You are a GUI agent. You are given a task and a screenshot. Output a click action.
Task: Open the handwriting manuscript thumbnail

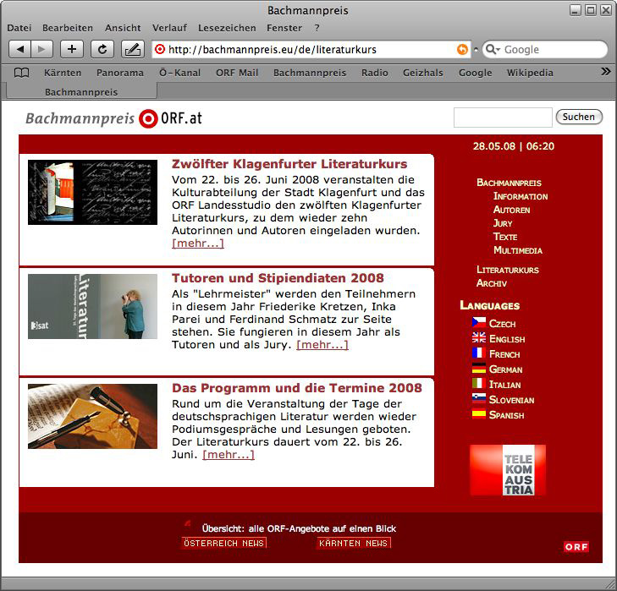92,192
